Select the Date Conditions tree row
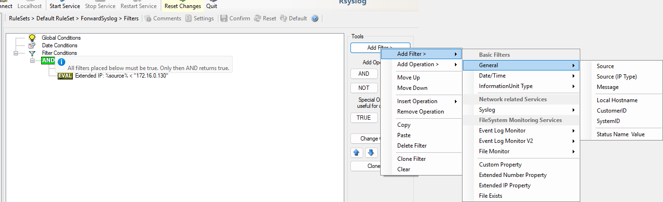This screenshot has width=663, height=202. click(60, 45)
